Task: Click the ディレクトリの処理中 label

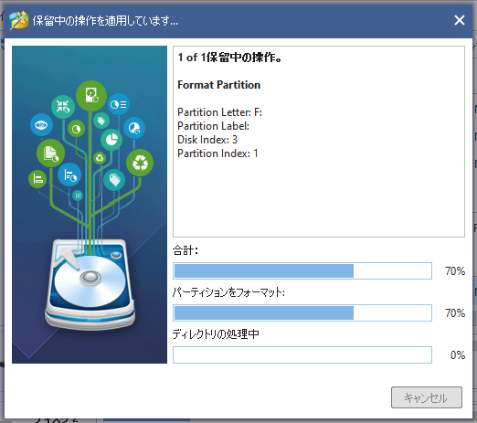Action: pos(216,334)
